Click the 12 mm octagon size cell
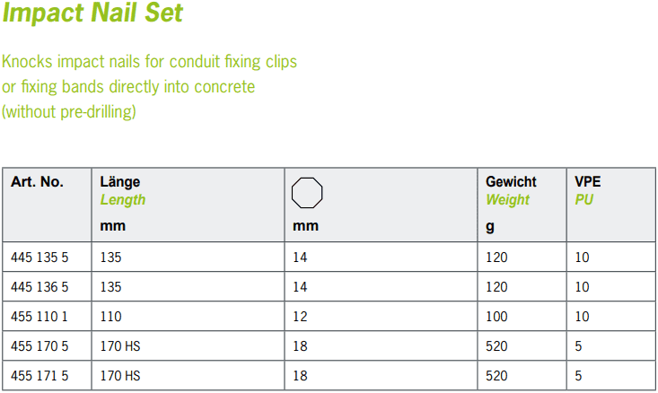Screen dimensions: 658x393 [300, 317]
